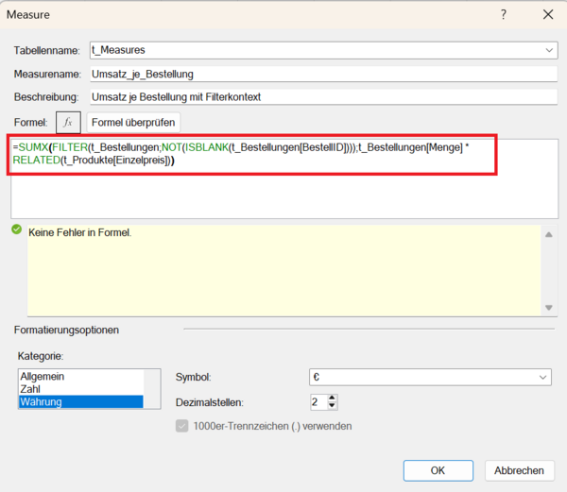The width and height of the screenshot is (567, 492).
Task: Click into the Measurename field
Action: pyautogui.click(x=321, y=74)
